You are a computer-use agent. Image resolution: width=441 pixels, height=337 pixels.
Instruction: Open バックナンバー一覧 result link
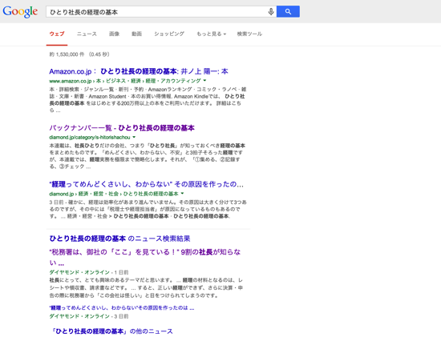click(122, 128)
